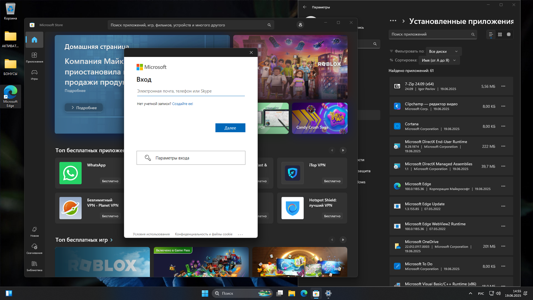Open Planet VPN app icon
The width and height of the screenshot is (533, 300).
[71, 208]
